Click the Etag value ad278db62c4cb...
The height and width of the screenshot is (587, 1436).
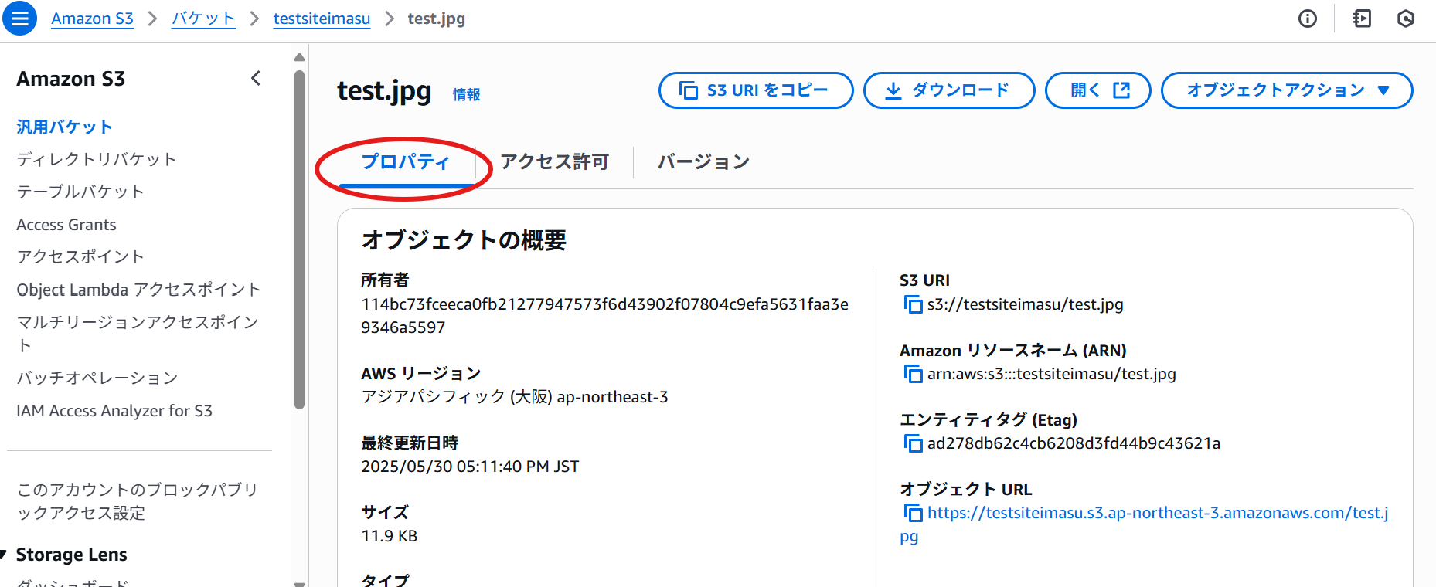tap(1074, 443)
